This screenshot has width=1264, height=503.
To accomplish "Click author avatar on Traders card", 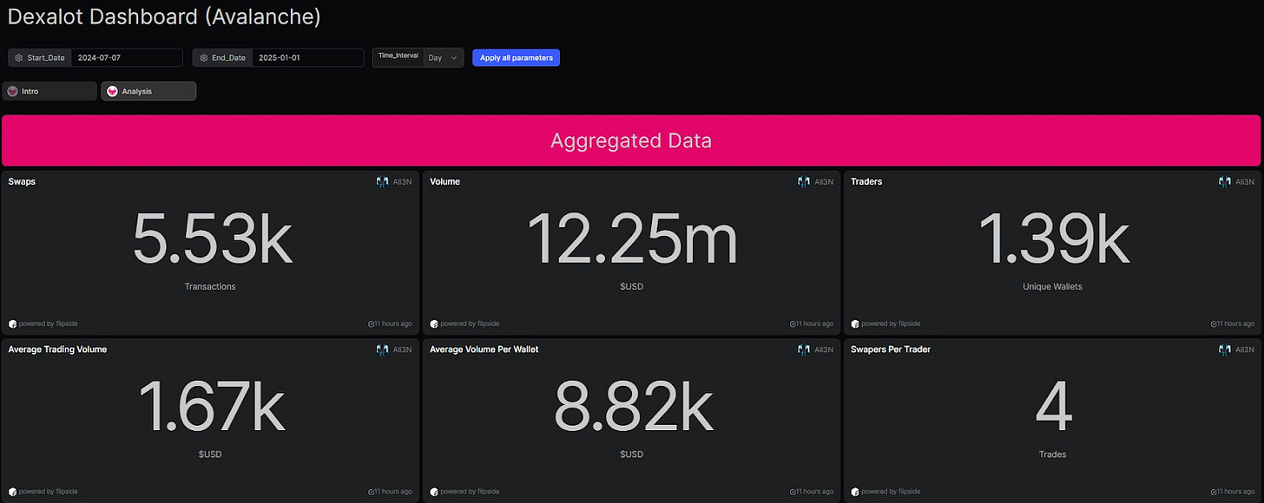I will (1225, 182).
